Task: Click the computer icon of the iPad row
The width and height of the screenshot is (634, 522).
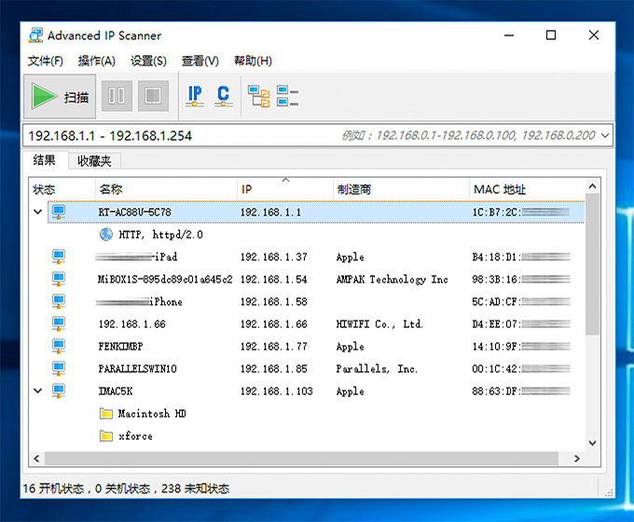Action: pos(59,256)
